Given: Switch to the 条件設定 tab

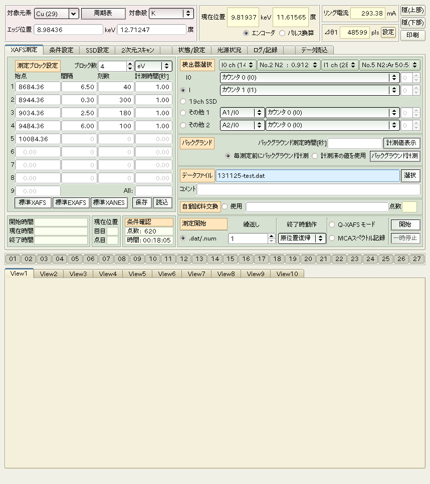Looking at the screenshot, I should [61, 50].
